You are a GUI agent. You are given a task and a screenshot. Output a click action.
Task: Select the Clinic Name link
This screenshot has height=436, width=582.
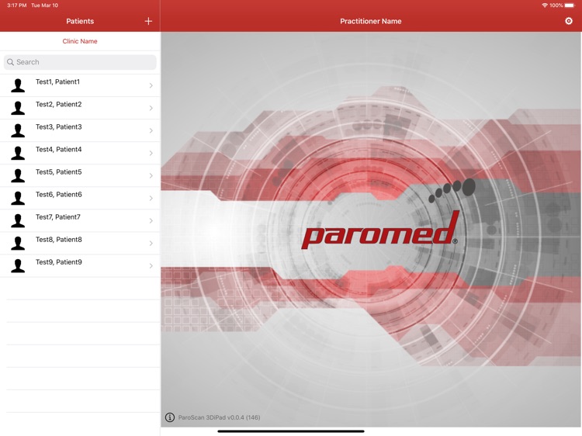tap(80, 41)
